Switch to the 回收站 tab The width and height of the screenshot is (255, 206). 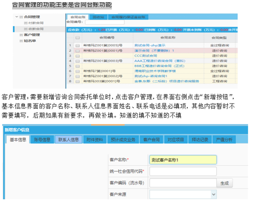[x=98, y=17]
